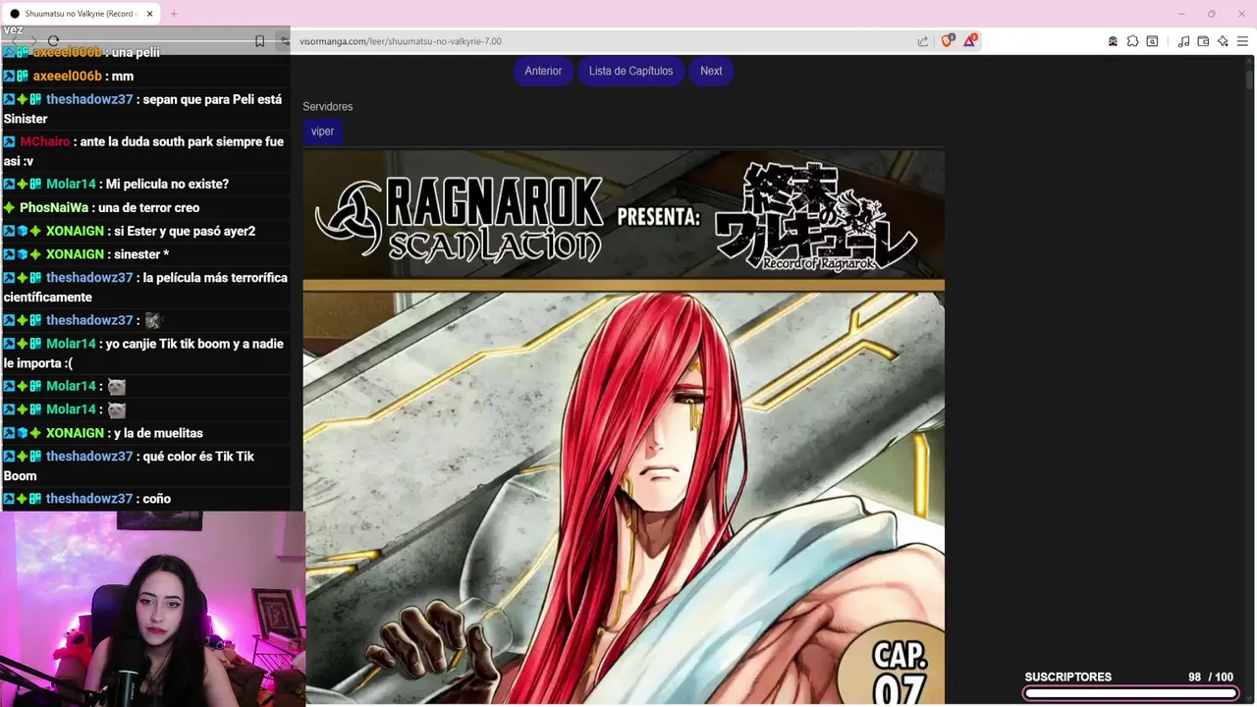Image resolution: width=1257 pixels, height=707 pixels.
Task: Maximize the browser window
Action: [1212, 14]
